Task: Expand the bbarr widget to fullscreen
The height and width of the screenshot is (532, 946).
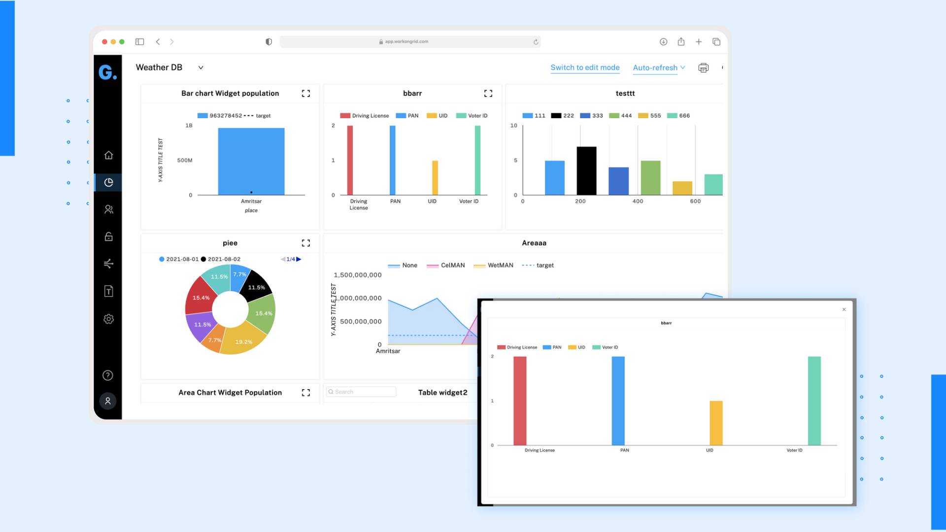Action: click(x=488, y=93)
